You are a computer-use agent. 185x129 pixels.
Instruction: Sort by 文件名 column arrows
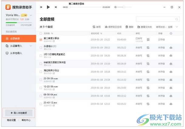coord(52,34)
